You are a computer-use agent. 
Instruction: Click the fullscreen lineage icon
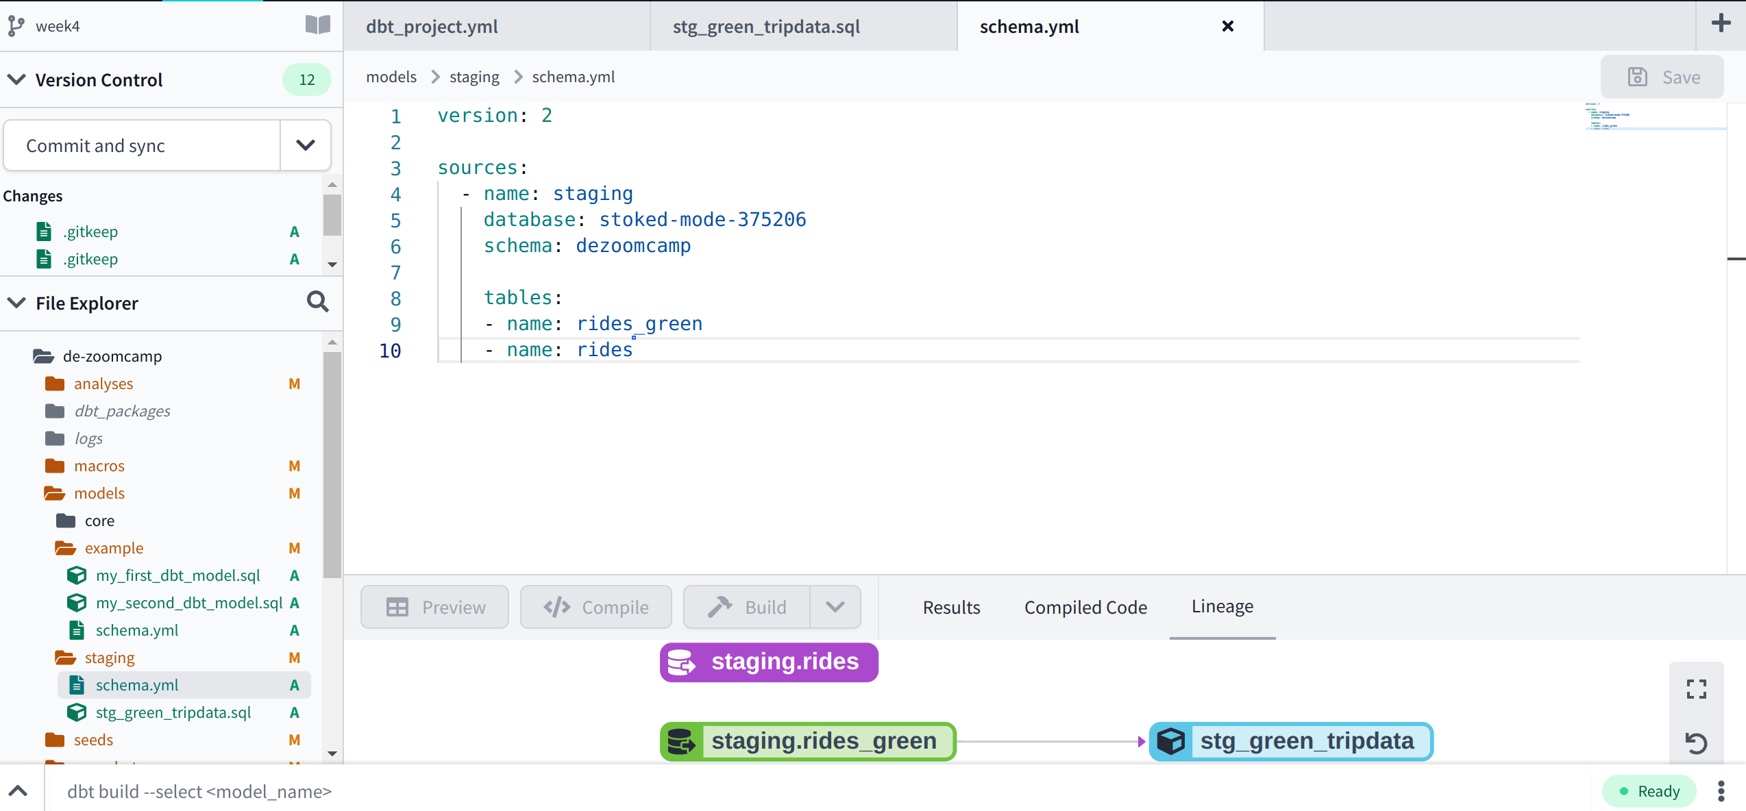pyautogui.click(x=1696, y=689)
